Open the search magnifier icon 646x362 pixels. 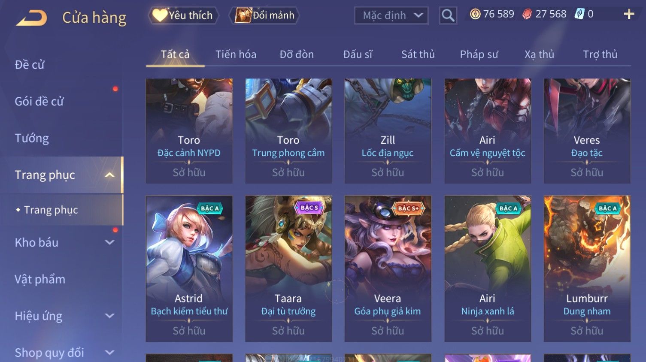click(x=448, y=15)
